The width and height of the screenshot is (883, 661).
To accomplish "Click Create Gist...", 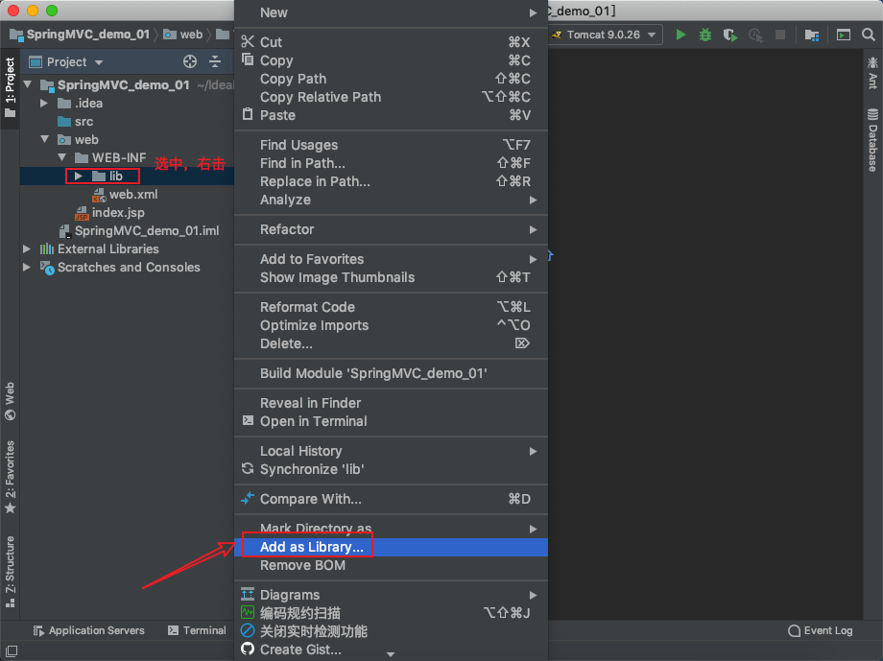I will (391, 649).
